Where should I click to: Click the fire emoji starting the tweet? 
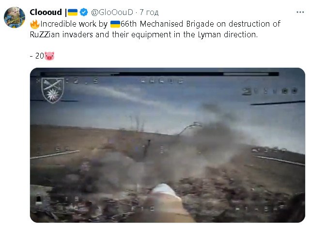pos(35,24)
